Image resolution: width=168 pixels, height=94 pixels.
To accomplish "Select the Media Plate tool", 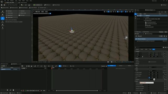I will tap(12, 17).
